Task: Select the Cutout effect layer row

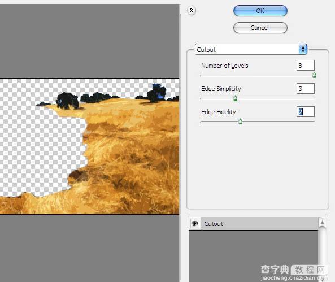Action: click(x=260, y=224)
